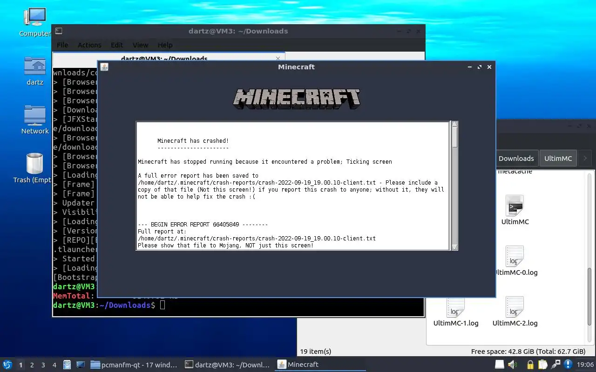Click 'Free space: 42.8 GiB' status text
The image size is (596, 372).
click(528, 352)
